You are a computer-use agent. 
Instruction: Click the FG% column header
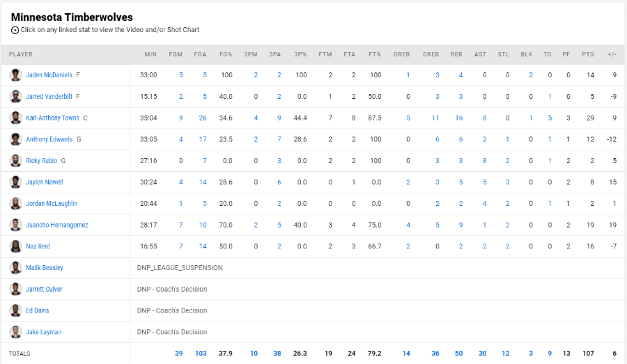[x=226, y=54]
